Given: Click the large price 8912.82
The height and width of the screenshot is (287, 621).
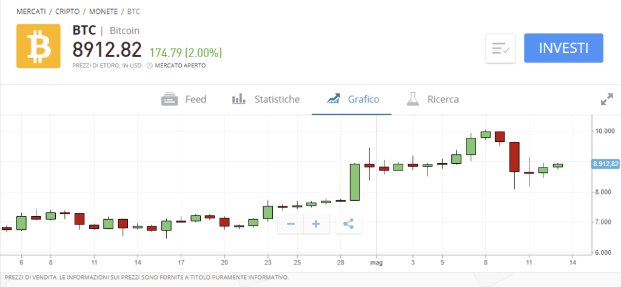Looking at the screenshot, I should (107, 50).
